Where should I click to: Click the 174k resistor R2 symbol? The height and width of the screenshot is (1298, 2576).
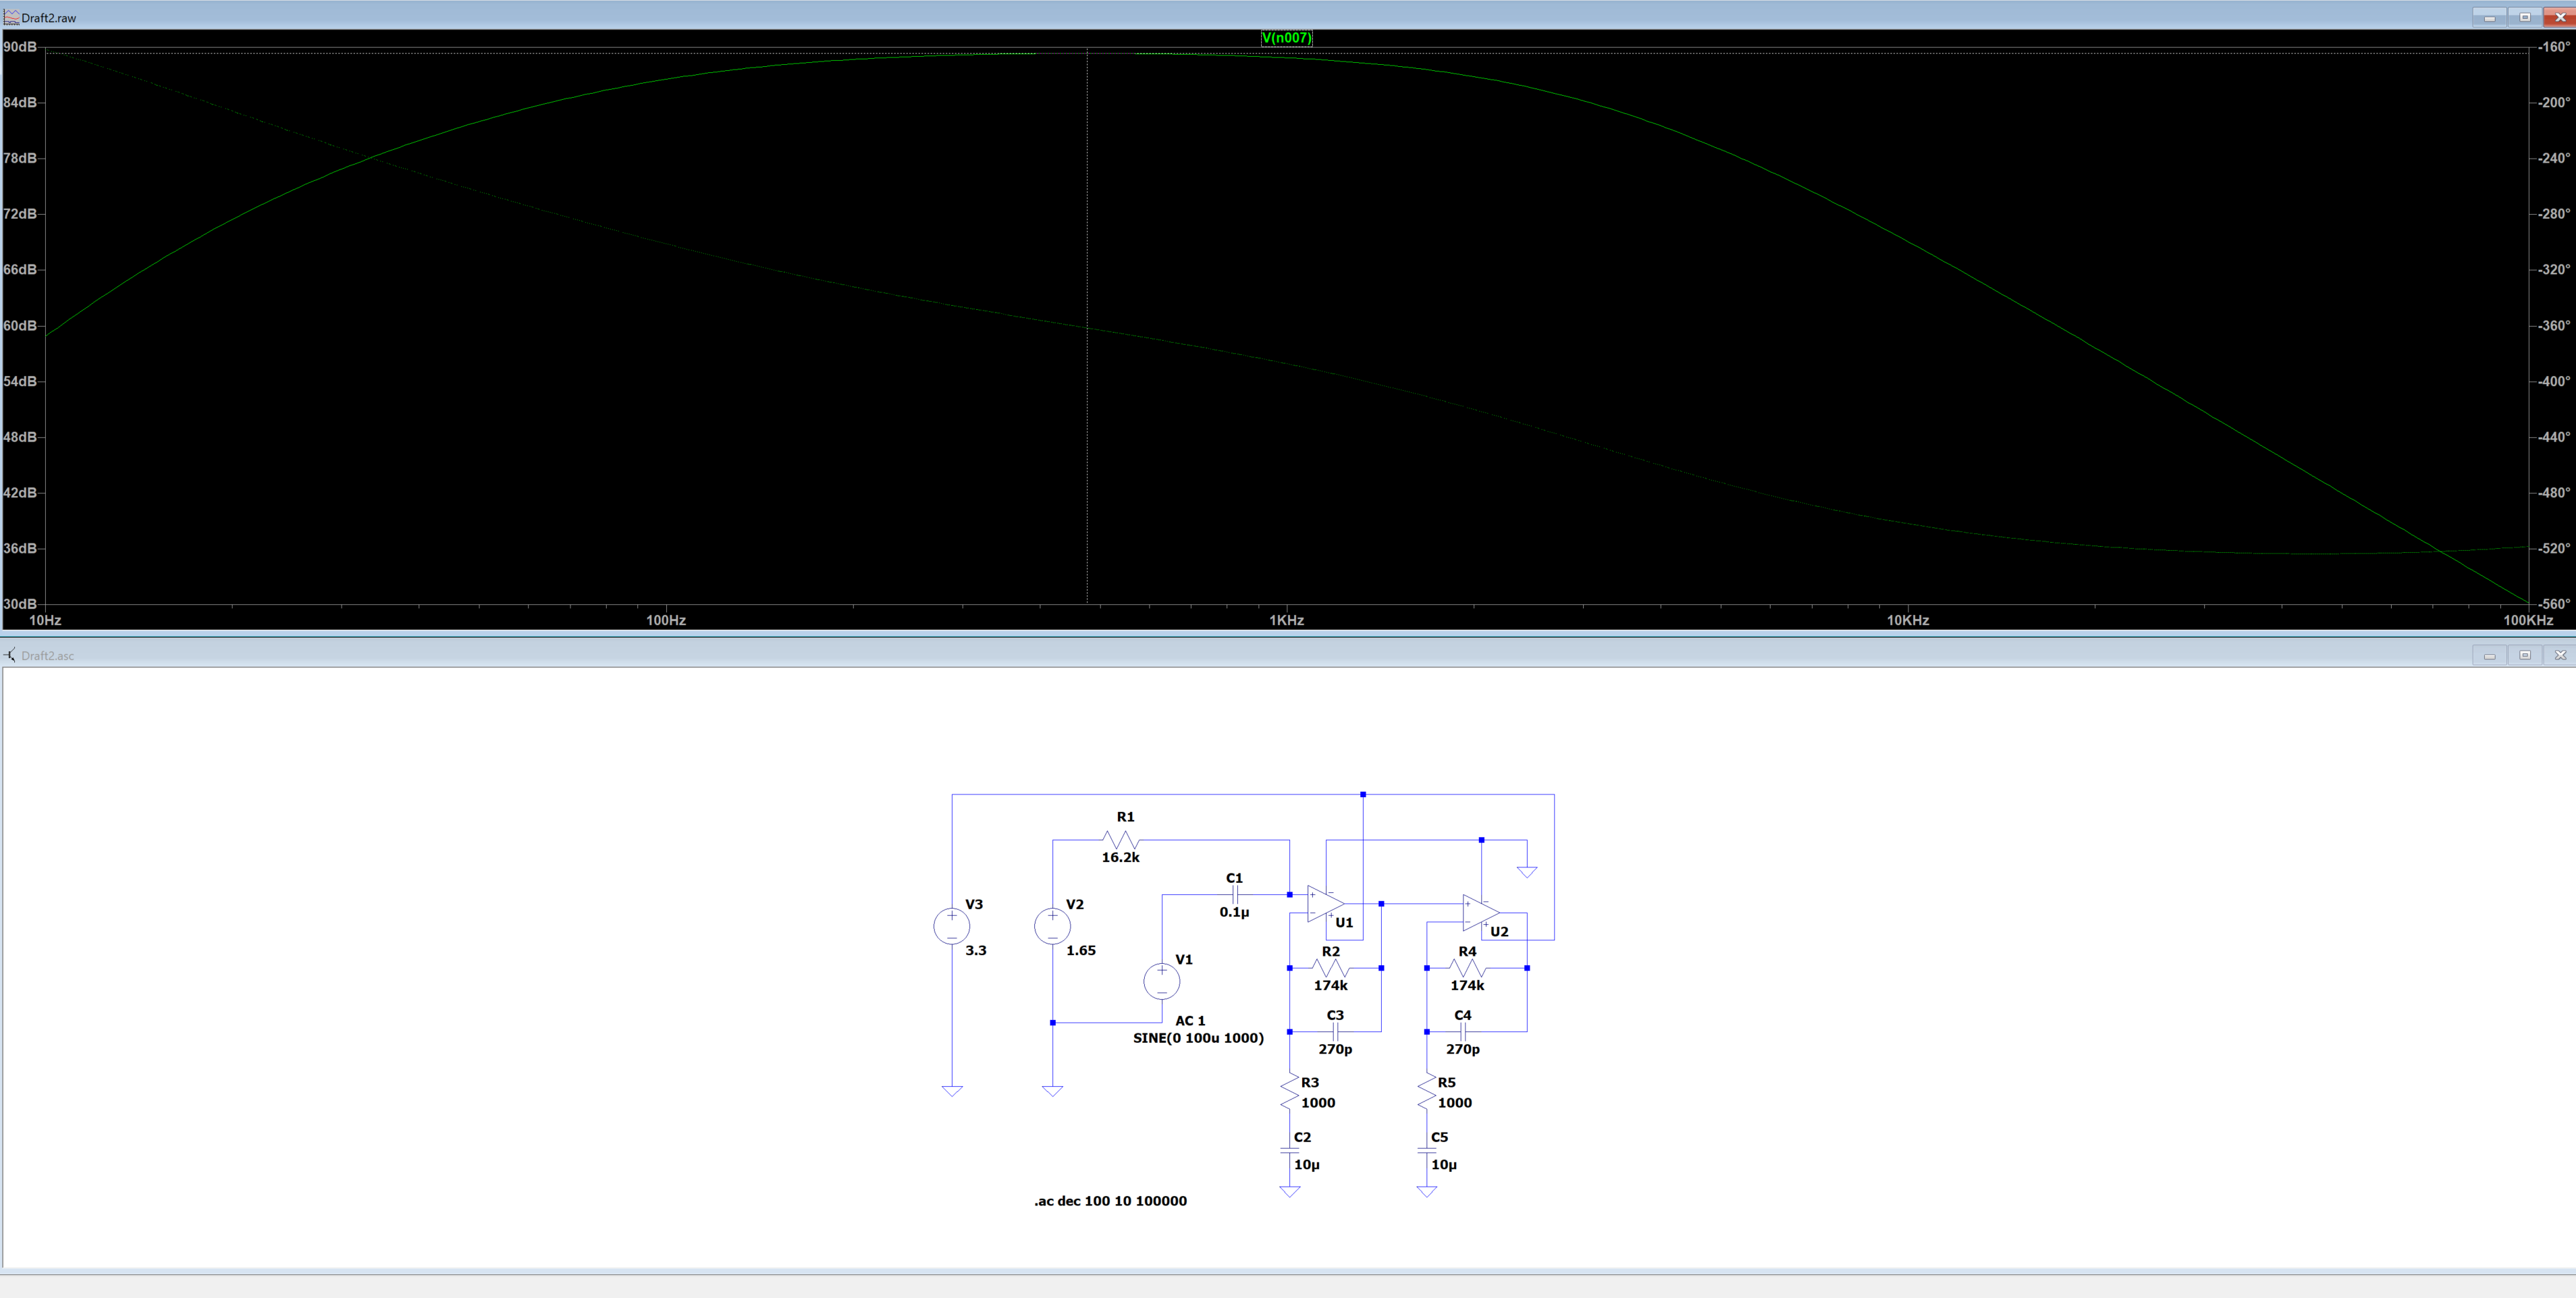point(1330,967)
